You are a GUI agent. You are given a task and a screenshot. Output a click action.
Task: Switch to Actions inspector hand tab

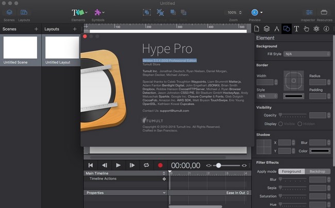pyautogui.click(x=306, y=29)
